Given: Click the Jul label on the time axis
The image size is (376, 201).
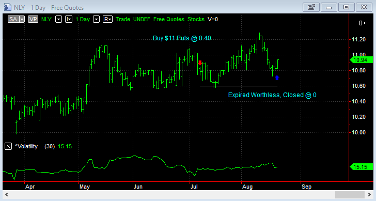Looking at the screenshot, I should pyautogui.click(x=194, y=187).
